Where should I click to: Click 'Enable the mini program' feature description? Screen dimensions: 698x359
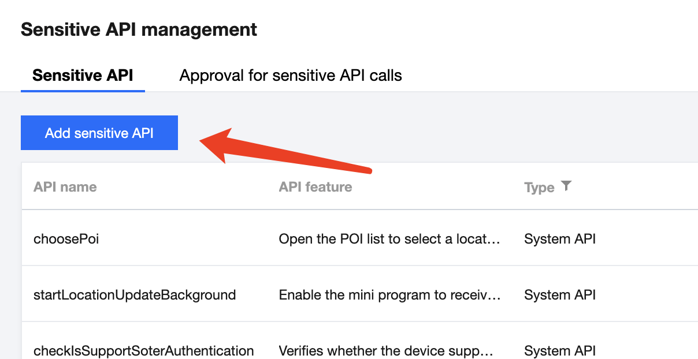(x=389, y=295)
